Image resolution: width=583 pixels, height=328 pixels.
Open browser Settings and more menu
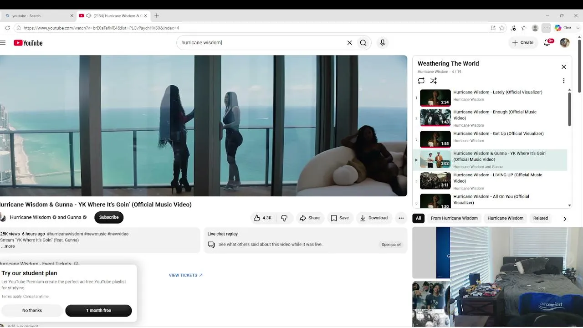[546, 28]
